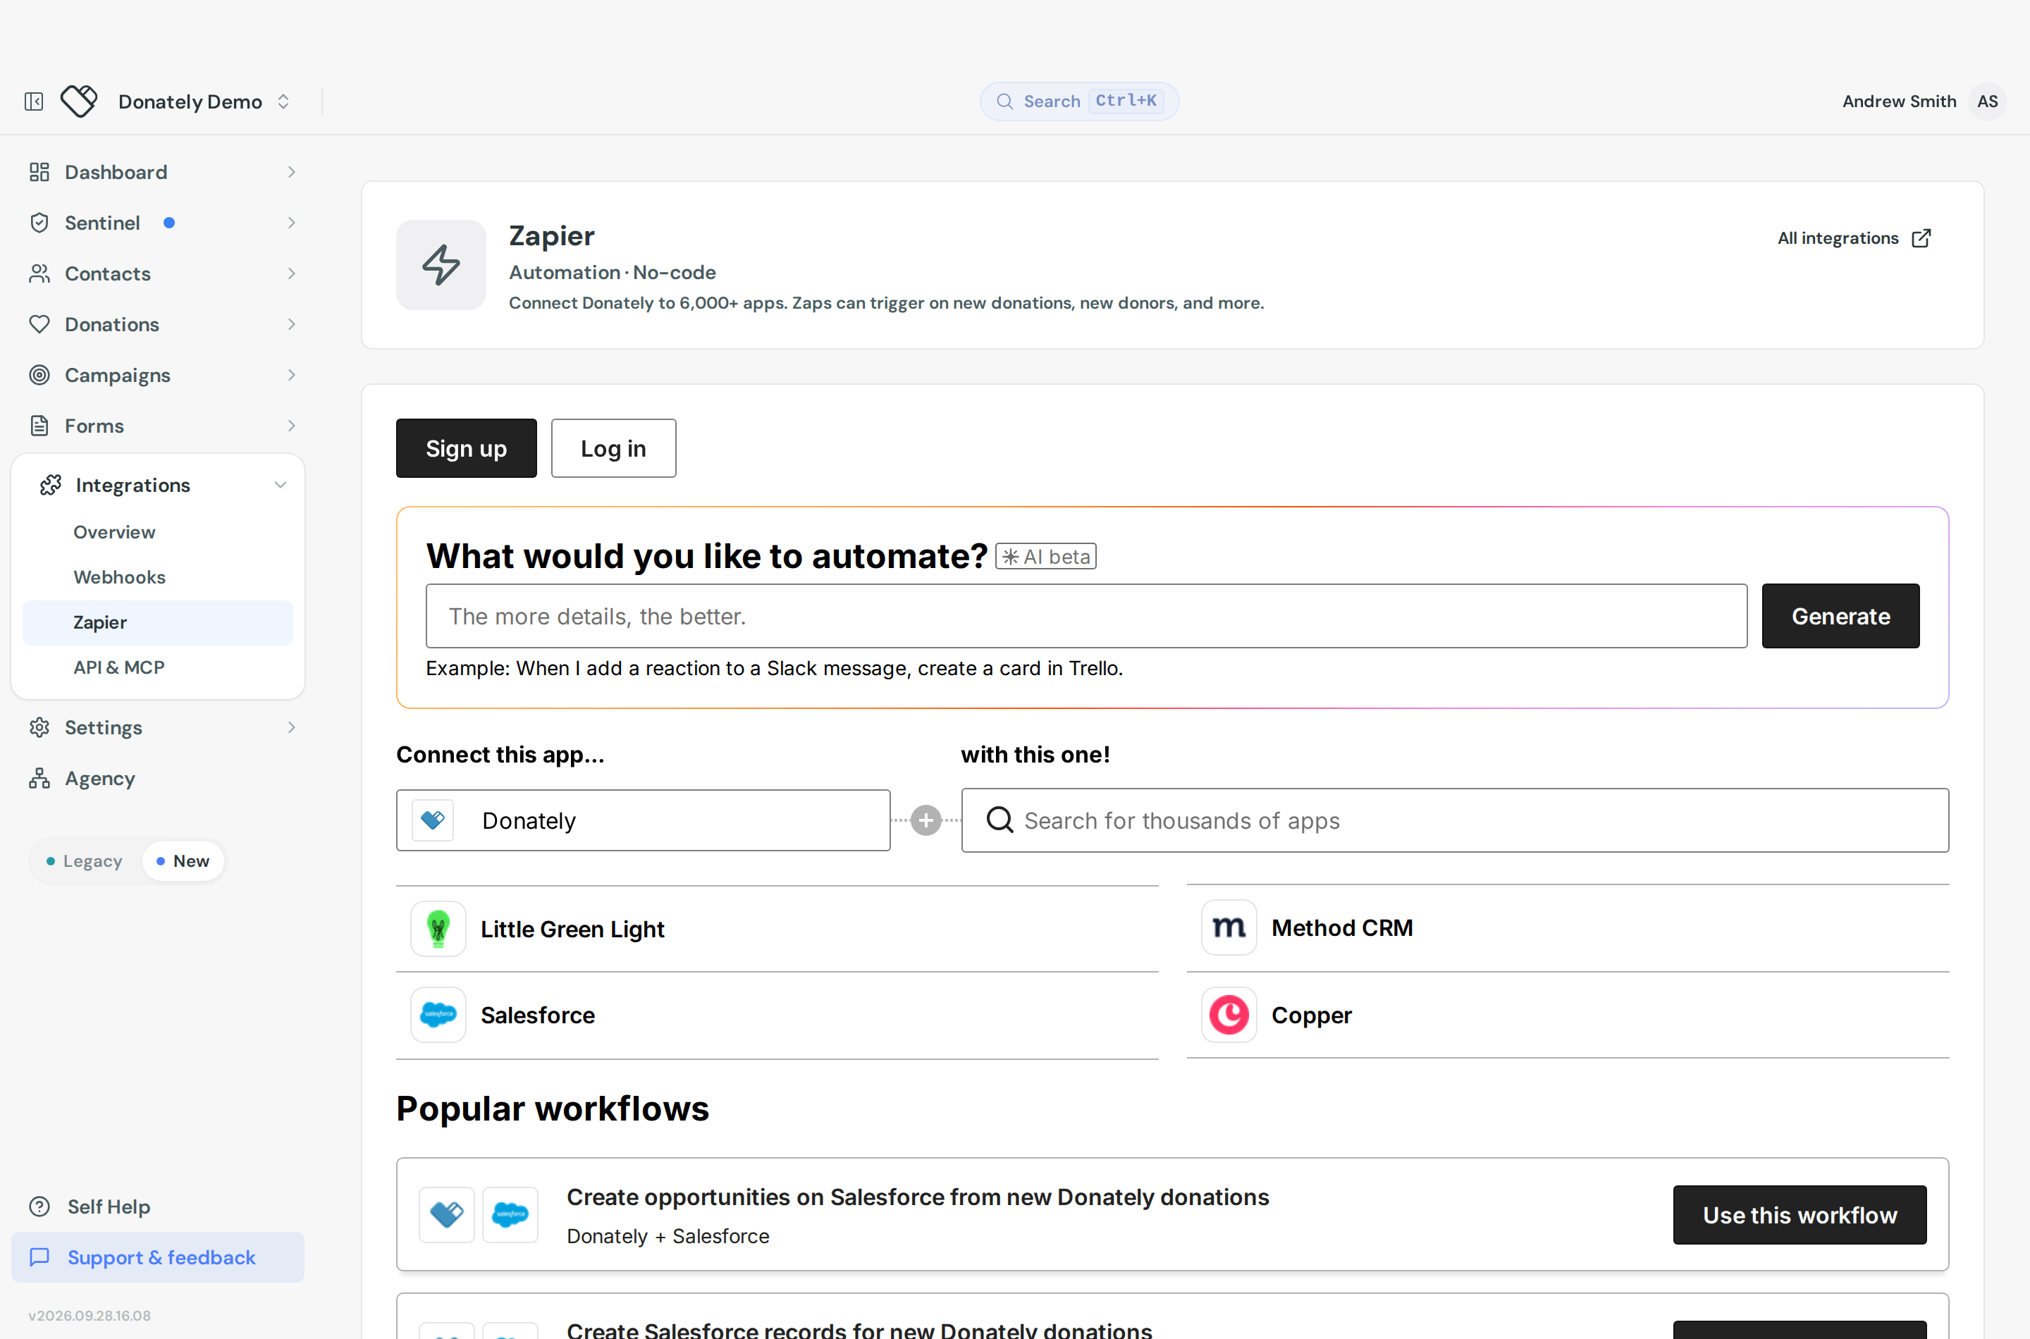
Task: Click the Donately heart logo
Action: (x=80, y=101)
